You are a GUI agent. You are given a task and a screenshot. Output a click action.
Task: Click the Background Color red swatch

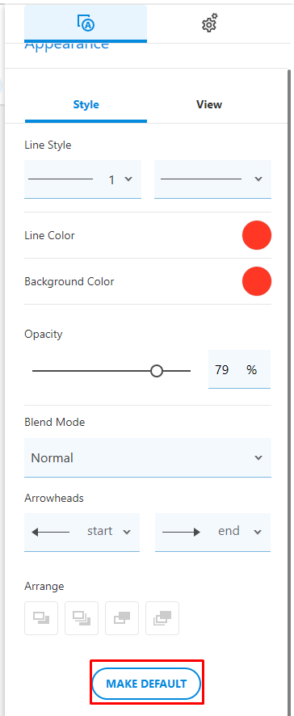click(x=257, y=281)
